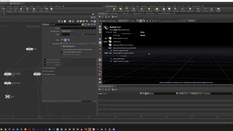Select the Font shelf tool

[27, 10]
